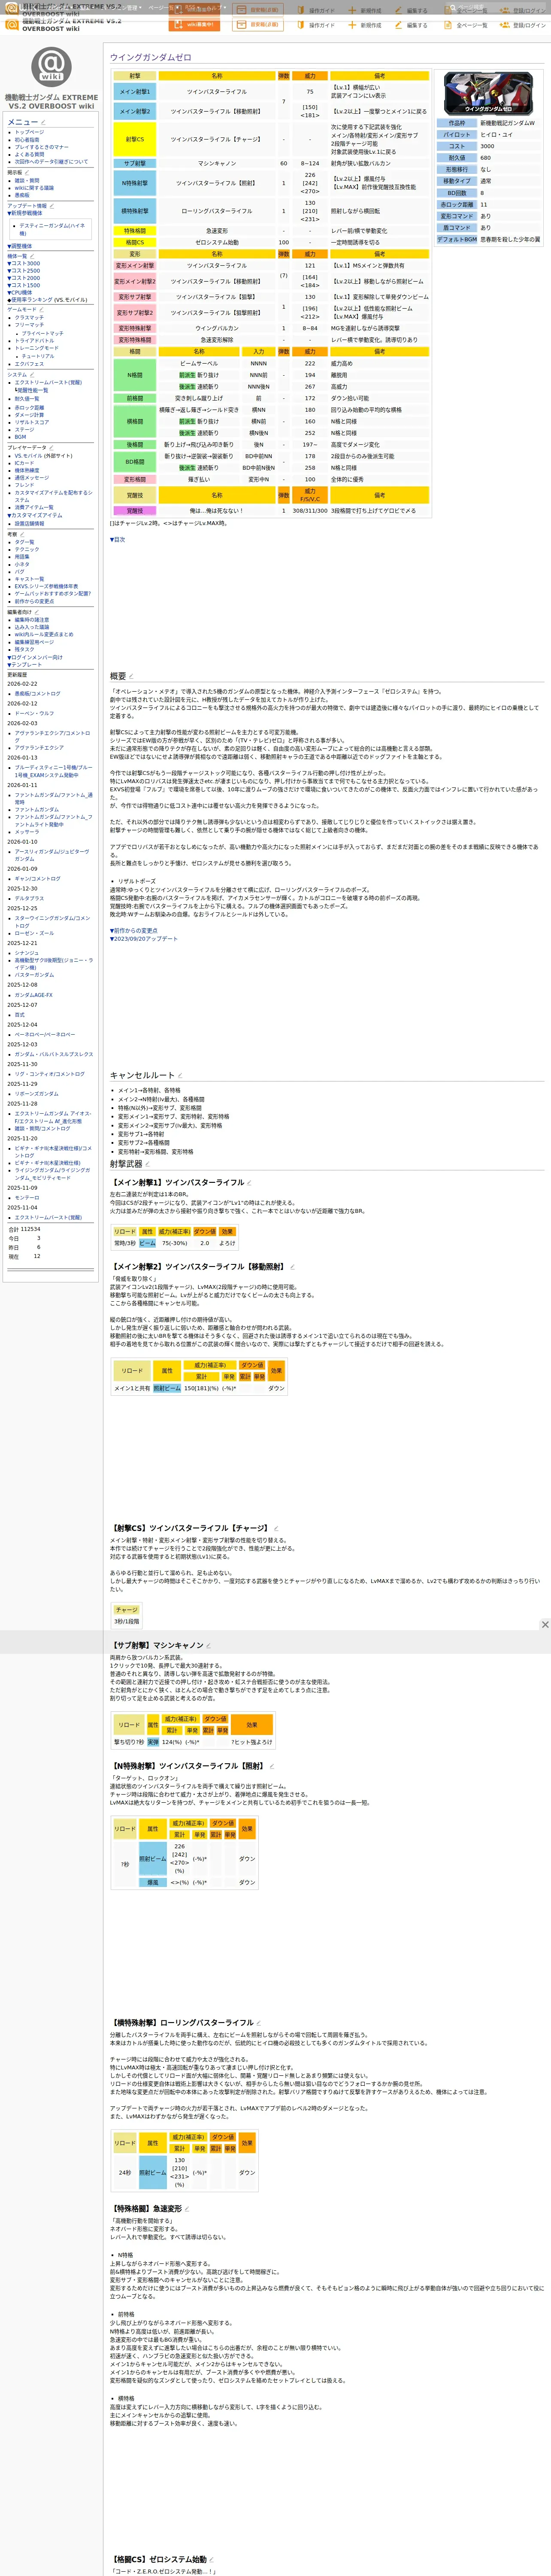Open the 初心者指南 sidebar link
Screen dimensions: 551x2576
[x=27, y=140]
